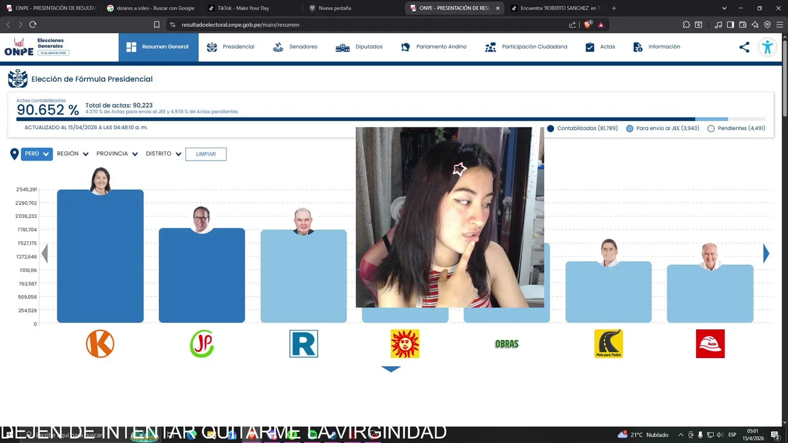Switch to Resumen General tab
Viewport: 788px width, 443px height.
coord(158,47)
